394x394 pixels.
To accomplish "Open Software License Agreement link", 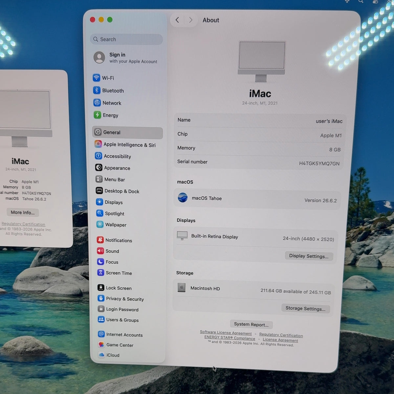I will click(226, 333).
